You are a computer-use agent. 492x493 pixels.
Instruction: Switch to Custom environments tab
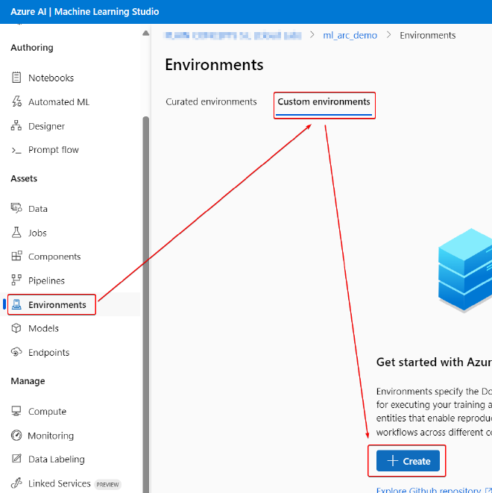(x=324, y=102)
